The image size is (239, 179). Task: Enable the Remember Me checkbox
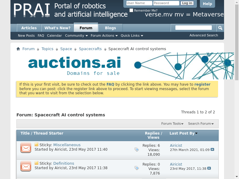pos(131,10)
